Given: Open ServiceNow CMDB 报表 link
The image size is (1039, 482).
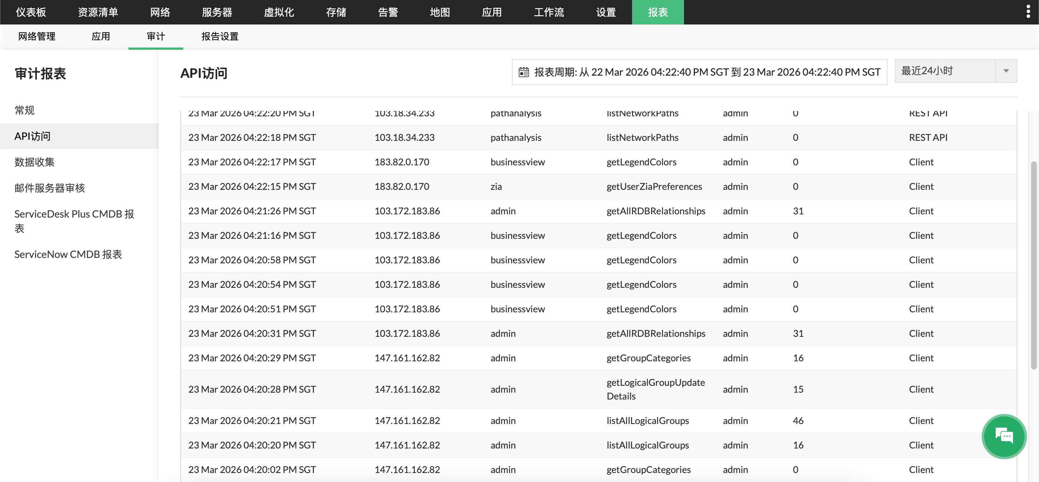Looking at the screenshot, I should 68,254.
